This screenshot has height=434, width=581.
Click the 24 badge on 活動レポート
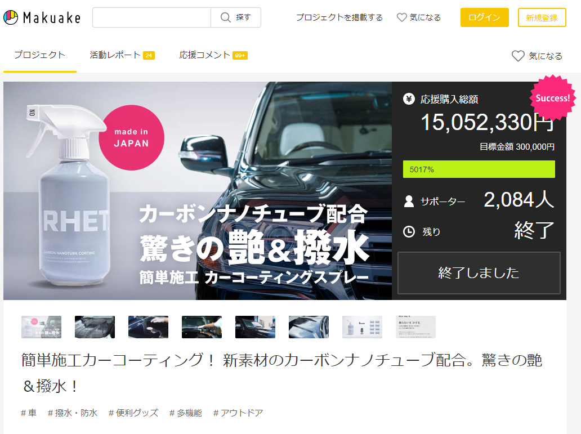(x=149, y=56)
